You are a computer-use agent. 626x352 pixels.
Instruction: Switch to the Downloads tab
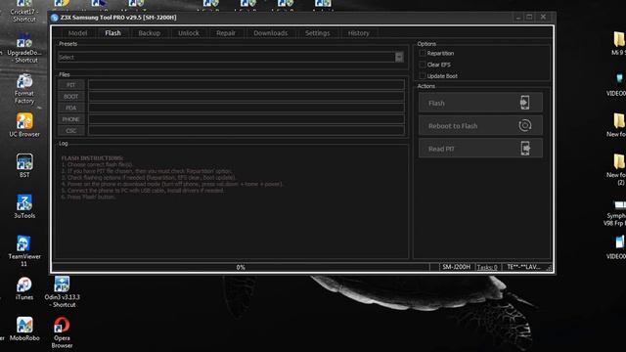[x=271, y=33]
